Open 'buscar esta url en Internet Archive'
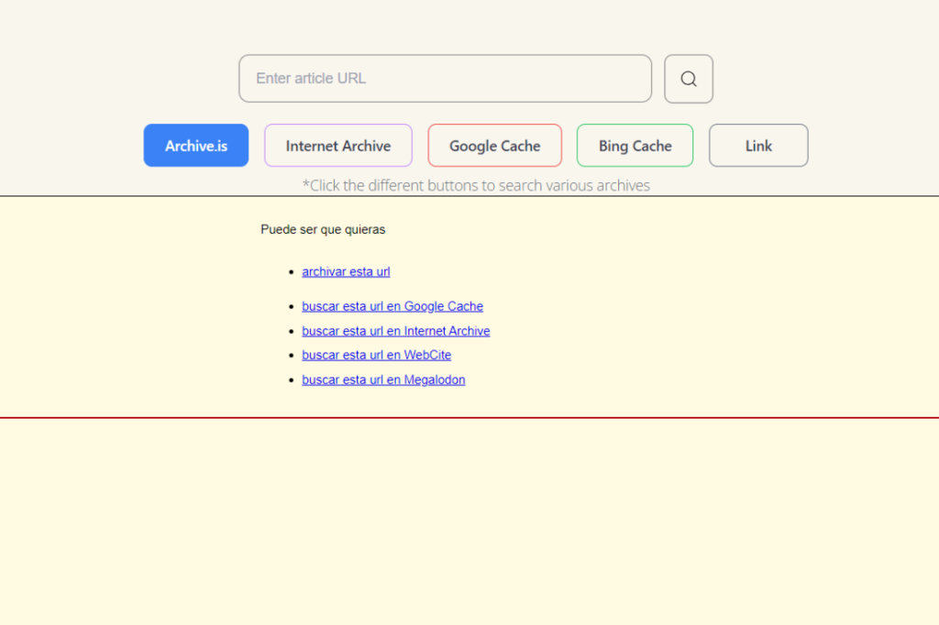The width and height of the screenshot is (939, 625). tap(396, 331)
